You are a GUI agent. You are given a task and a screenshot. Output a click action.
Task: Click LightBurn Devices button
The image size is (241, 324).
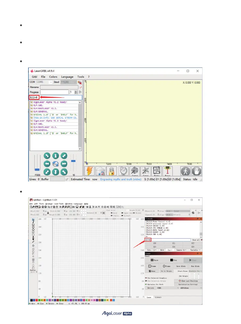point(151,288)
